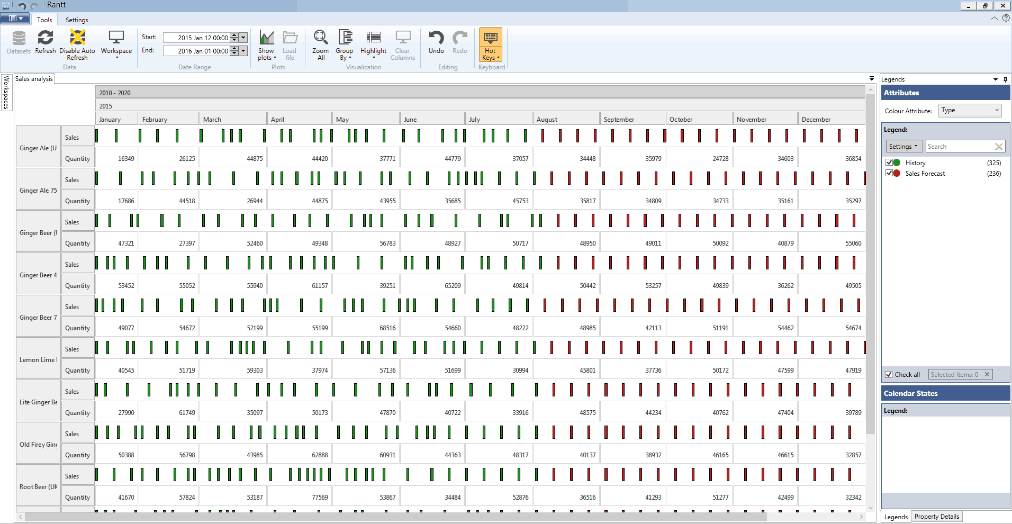Click the Disable Auto Refresh icon
This screenshot has height=524, width=1012.
point(77,39)
